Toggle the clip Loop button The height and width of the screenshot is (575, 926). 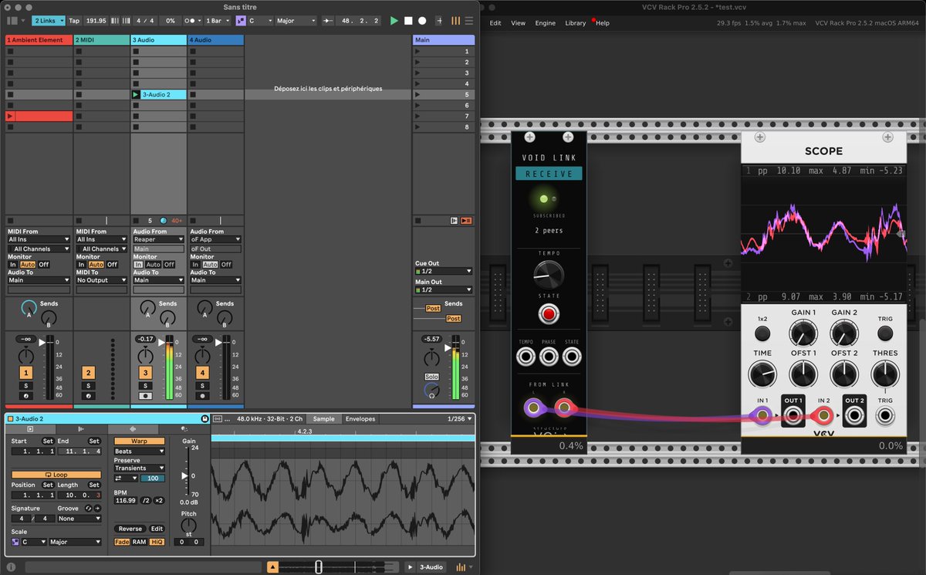(56, 475)
